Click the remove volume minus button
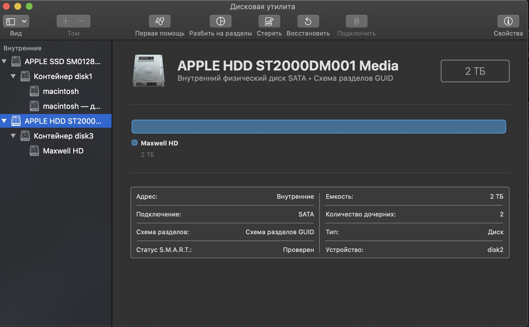Screen dimensions: 529x327 [x=82, y=21]
